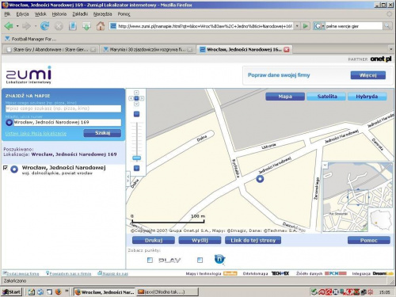Click the blue location marker on the map
Viewport: 396px width, 297px height.
260,179
